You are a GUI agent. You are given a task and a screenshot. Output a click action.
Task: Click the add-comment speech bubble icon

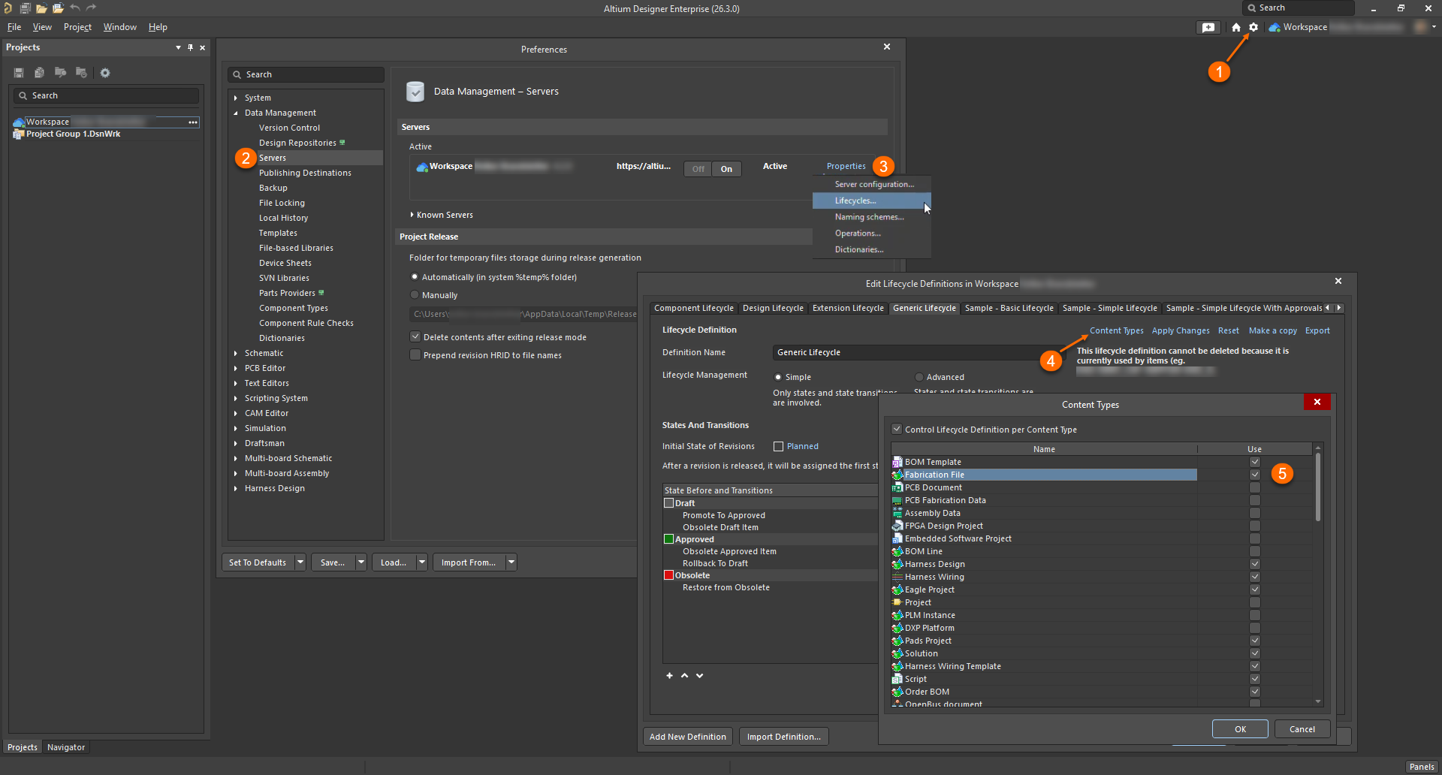(x=1208, y=27)
